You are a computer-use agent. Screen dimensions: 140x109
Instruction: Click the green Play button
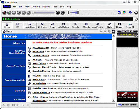pyautogui.click(x=9, y=13)
